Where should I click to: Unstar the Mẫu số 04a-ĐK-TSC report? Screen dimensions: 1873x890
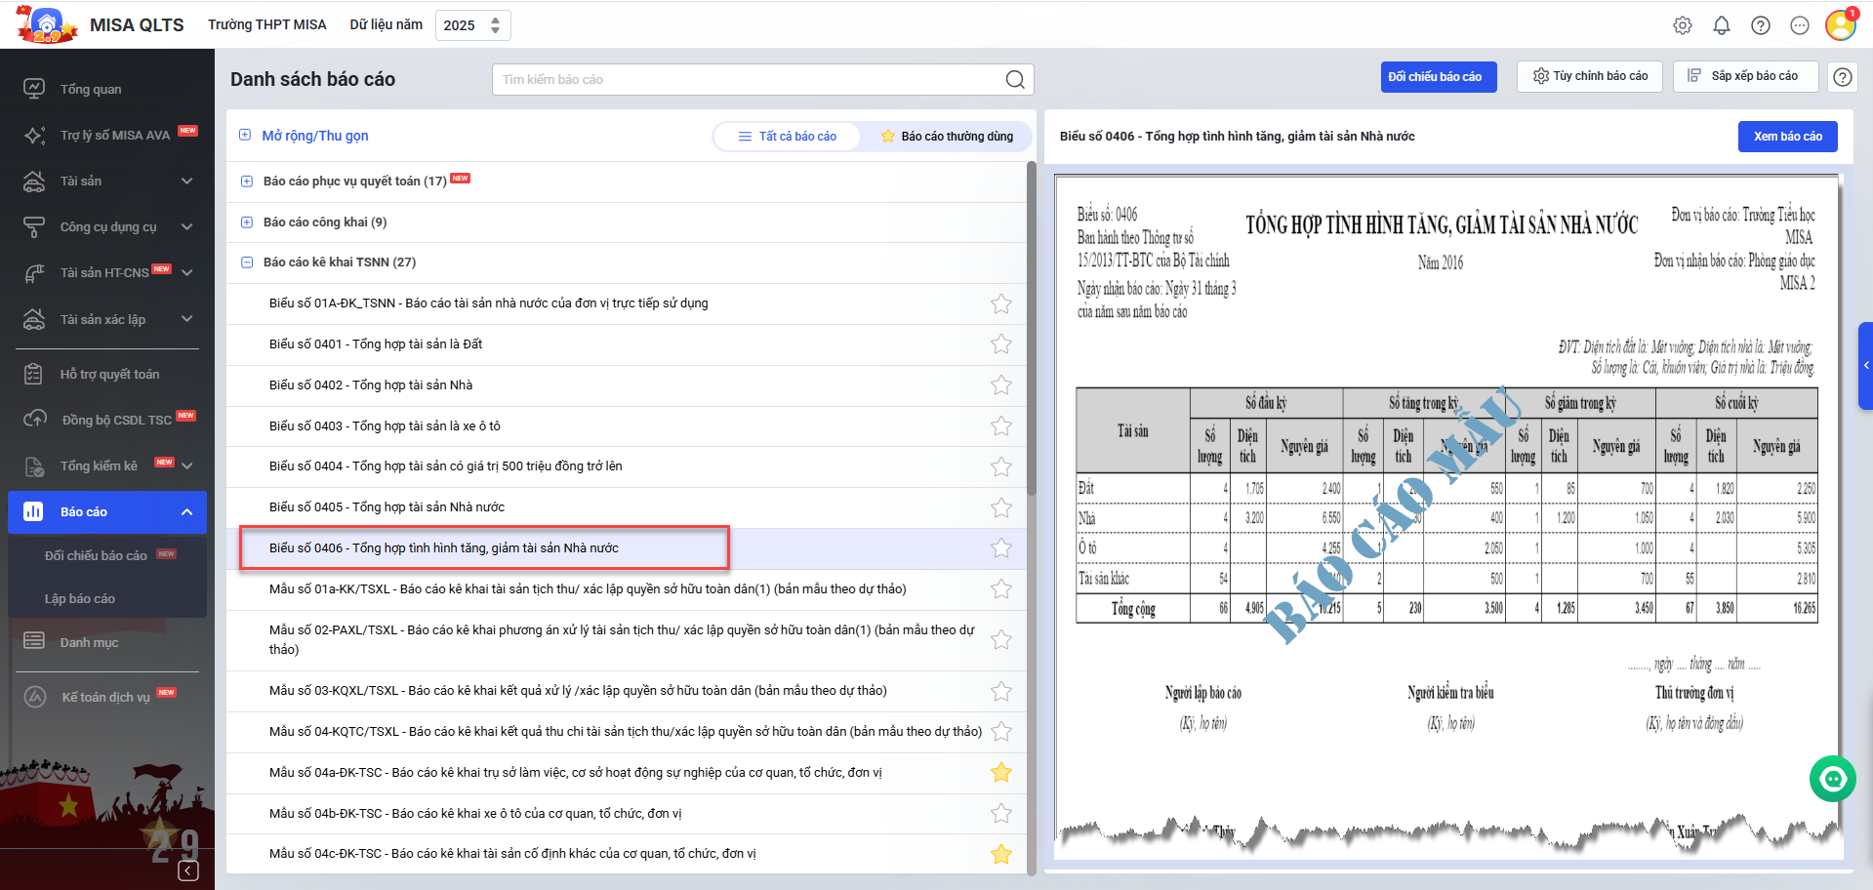[1000, 773]
